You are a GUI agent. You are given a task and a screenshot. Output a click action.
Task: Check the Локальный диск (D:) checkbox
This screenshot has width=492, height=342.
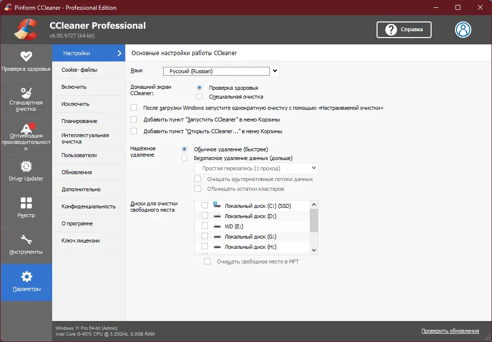pos(205,216)
